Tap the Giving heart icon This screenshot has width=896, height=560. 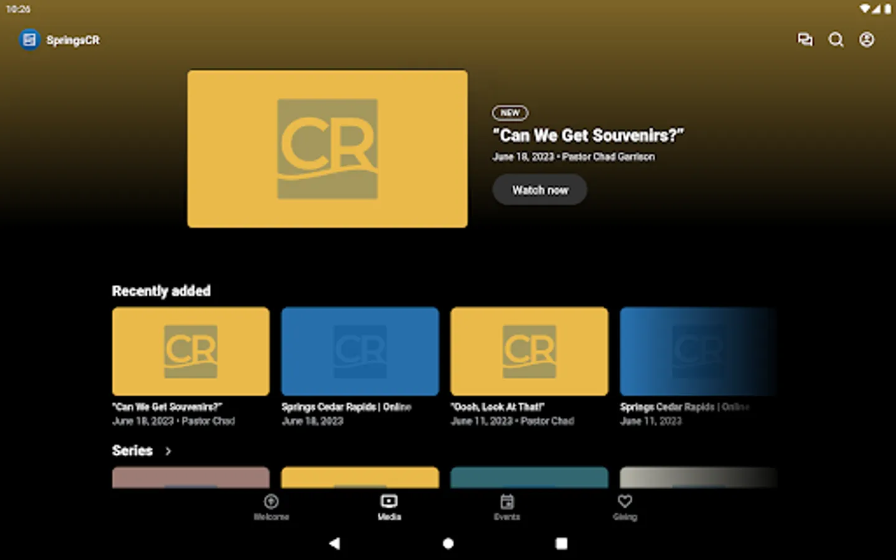(x=625, y=501)
